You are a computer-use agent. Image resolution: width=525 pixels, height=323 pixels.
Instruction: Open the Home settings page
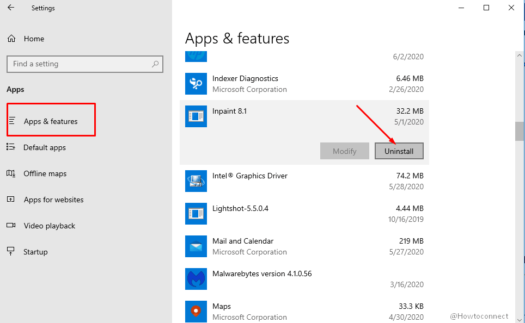(x=34, y=39)
